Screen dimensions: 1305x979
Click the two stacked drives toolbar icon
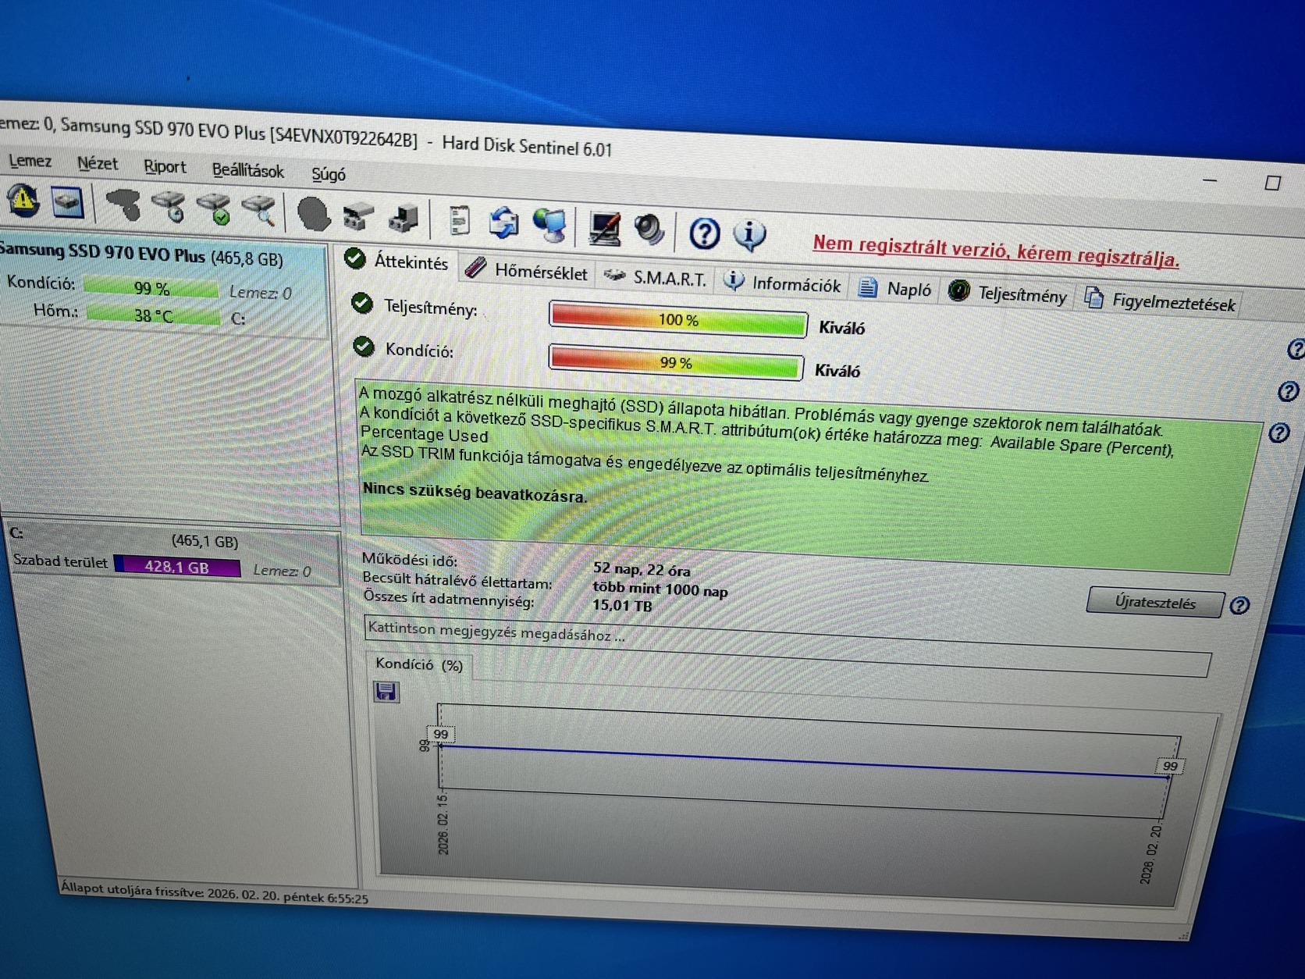(359, 216)
